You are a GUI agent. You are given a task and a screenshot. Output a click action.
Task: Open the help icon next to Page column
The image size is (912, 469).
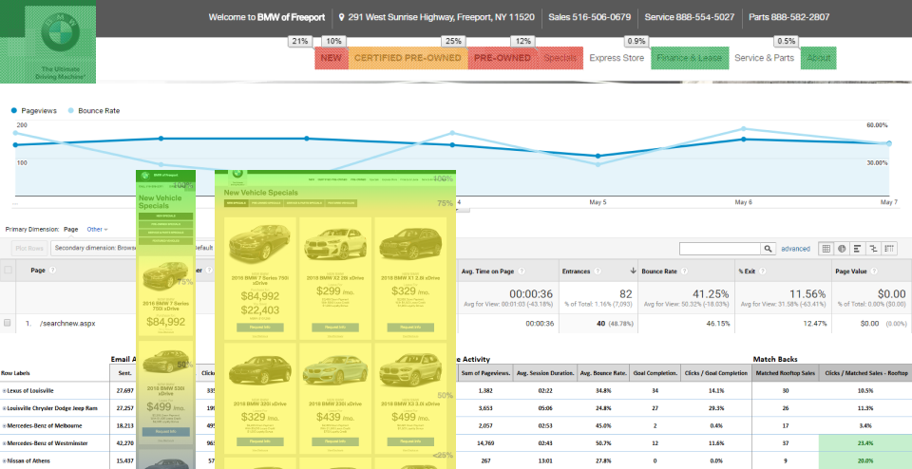[53, 271]
